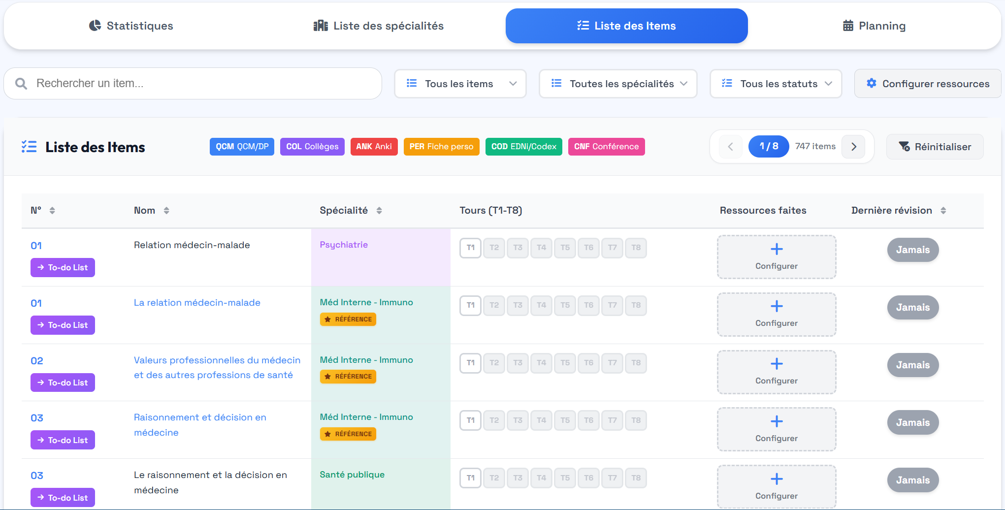Open the Tous les items dropdown
The height and width of the screenshot is (510, 1005).
click(x=460, y=84)
